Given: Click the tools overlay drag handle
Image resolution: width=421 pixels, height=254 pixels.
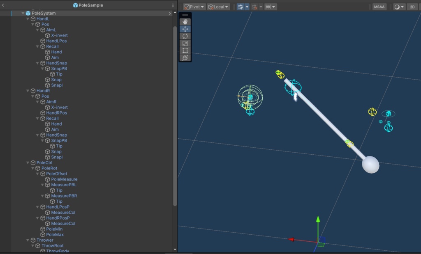Looking at the screenshot, I should tap(185, 15).
